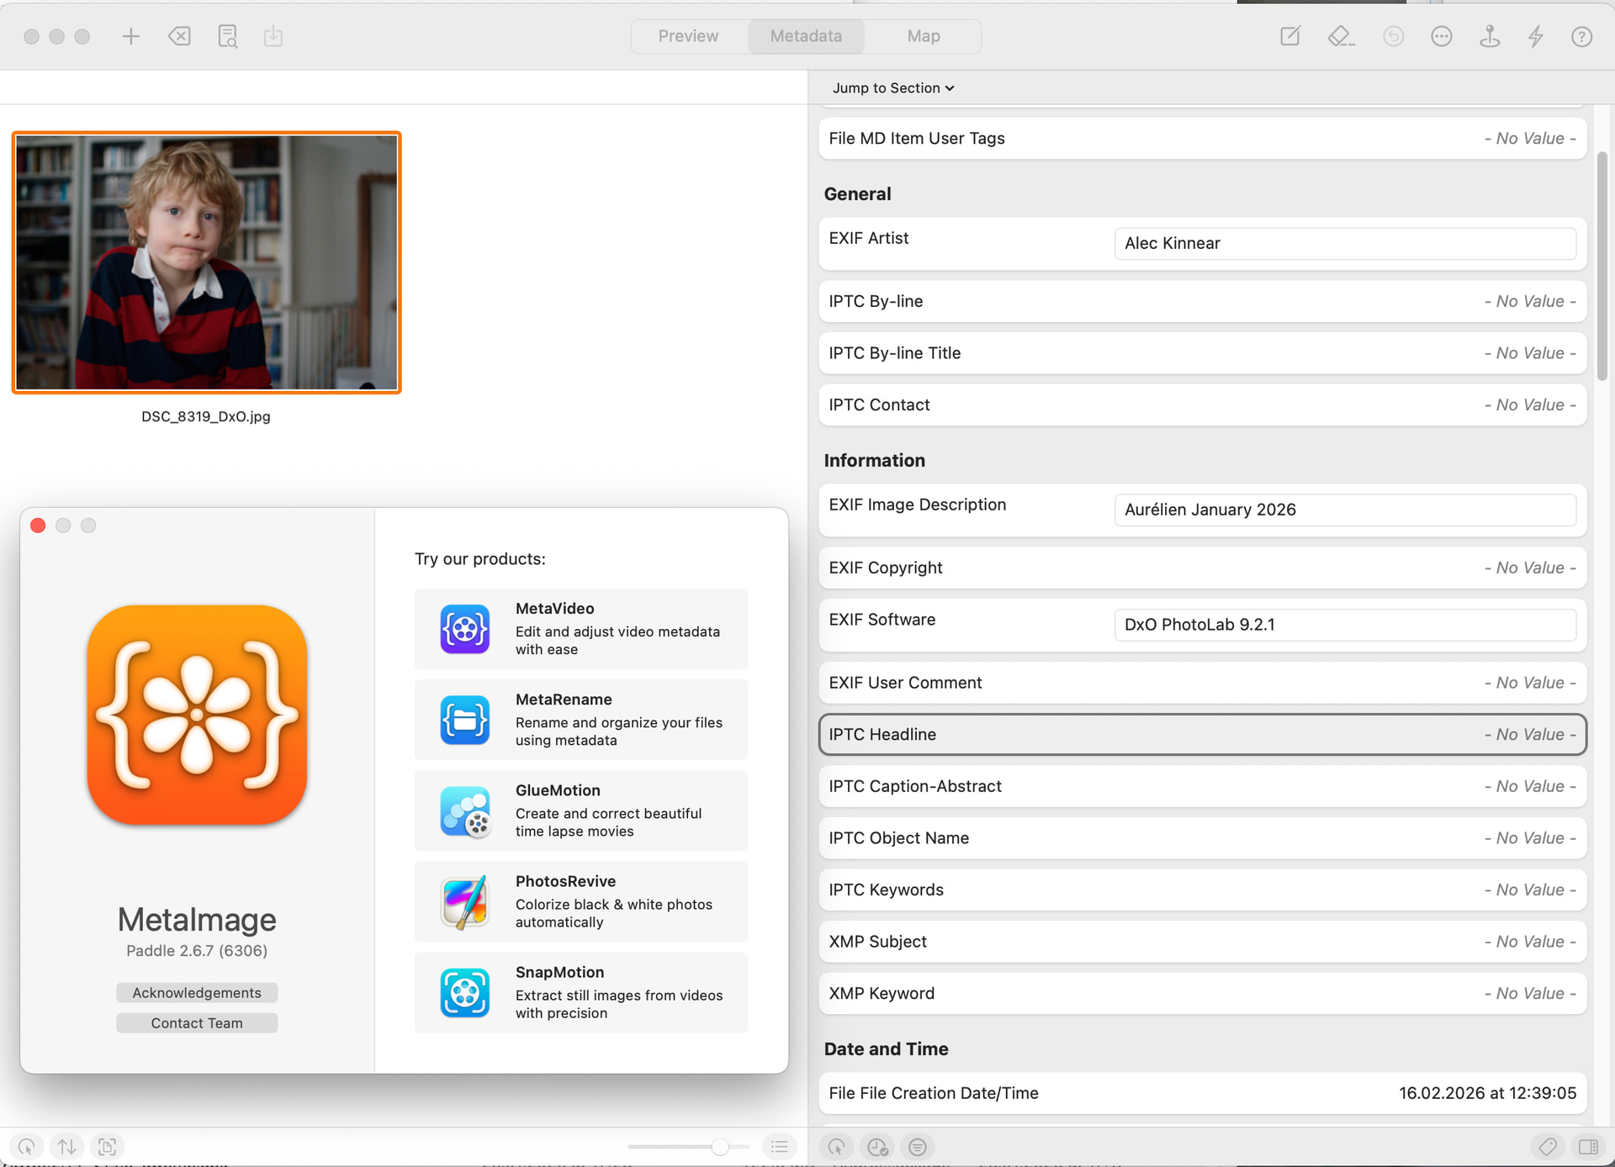Click the lightning bolt quick actions icon
The width and height of the screenshot is (1615, 1167).
pyautogui.click(x=1536, y=36)
